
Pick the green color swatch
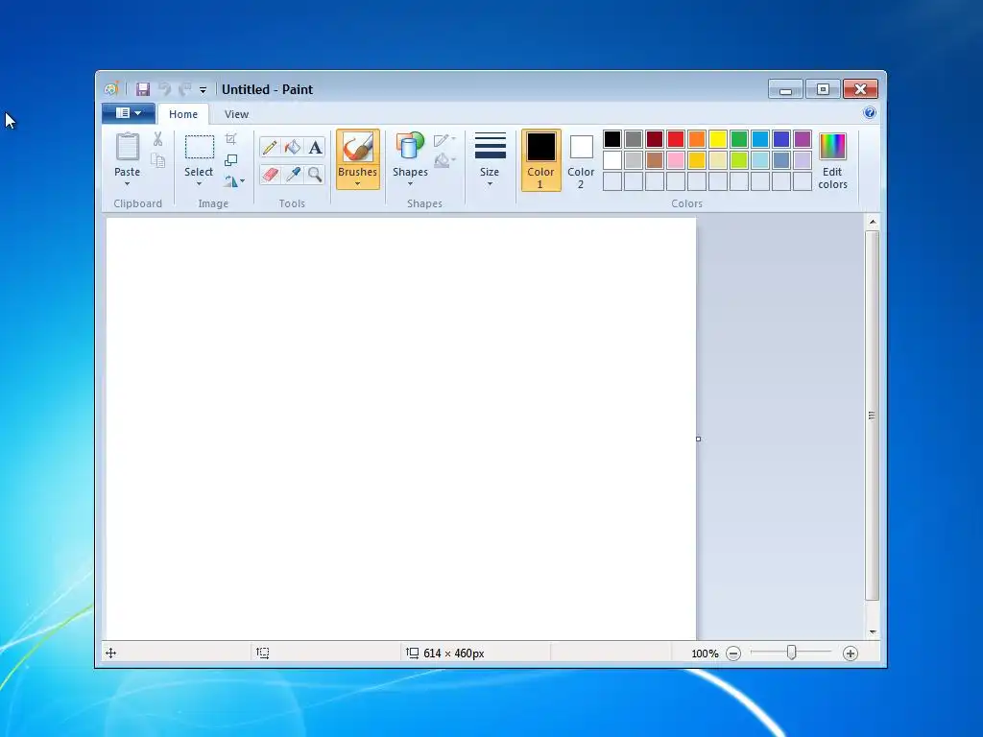pyautogui.click(x=739, y=139)
